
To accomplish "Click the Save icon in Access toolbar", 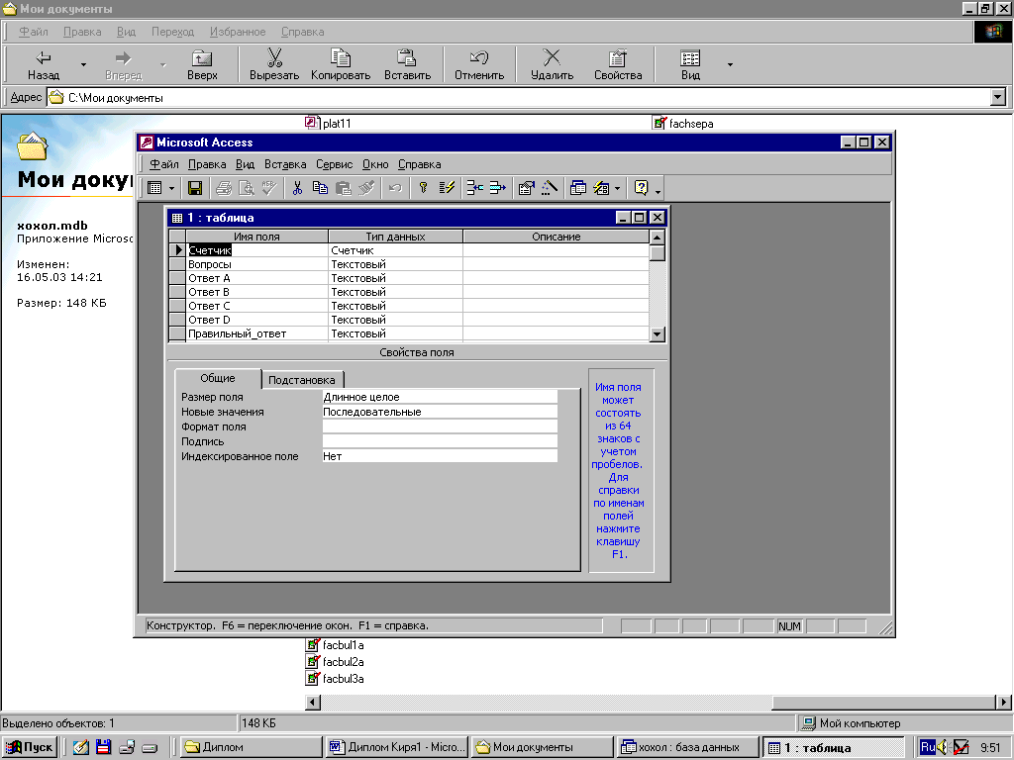I will point(195,187).
